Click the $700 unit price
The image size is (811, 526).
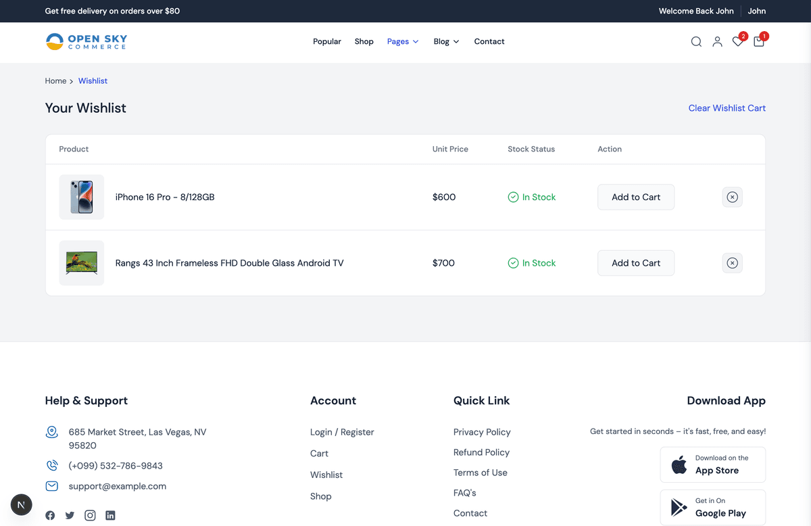(443, 263)
